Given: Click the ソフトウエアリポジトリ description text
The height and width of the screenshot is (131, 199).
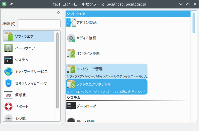Looking at the screenshot, I should 107,92.
